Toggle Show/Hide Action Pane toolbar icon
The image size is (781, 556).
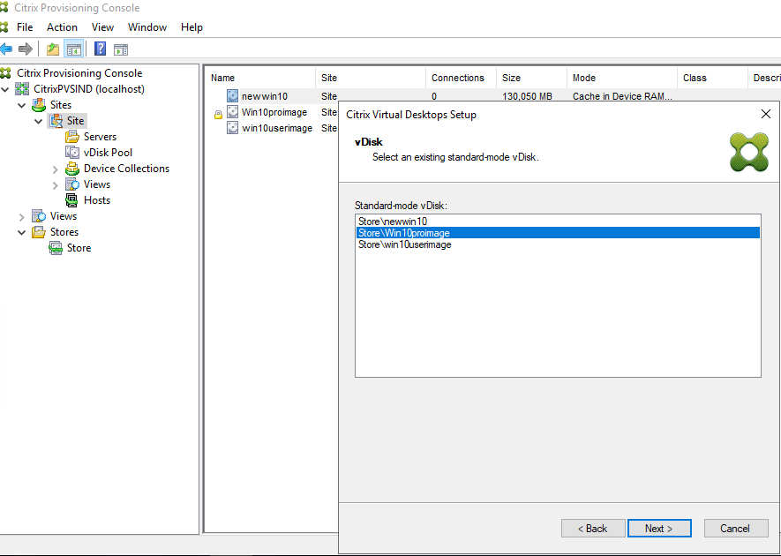coord(121,49)
